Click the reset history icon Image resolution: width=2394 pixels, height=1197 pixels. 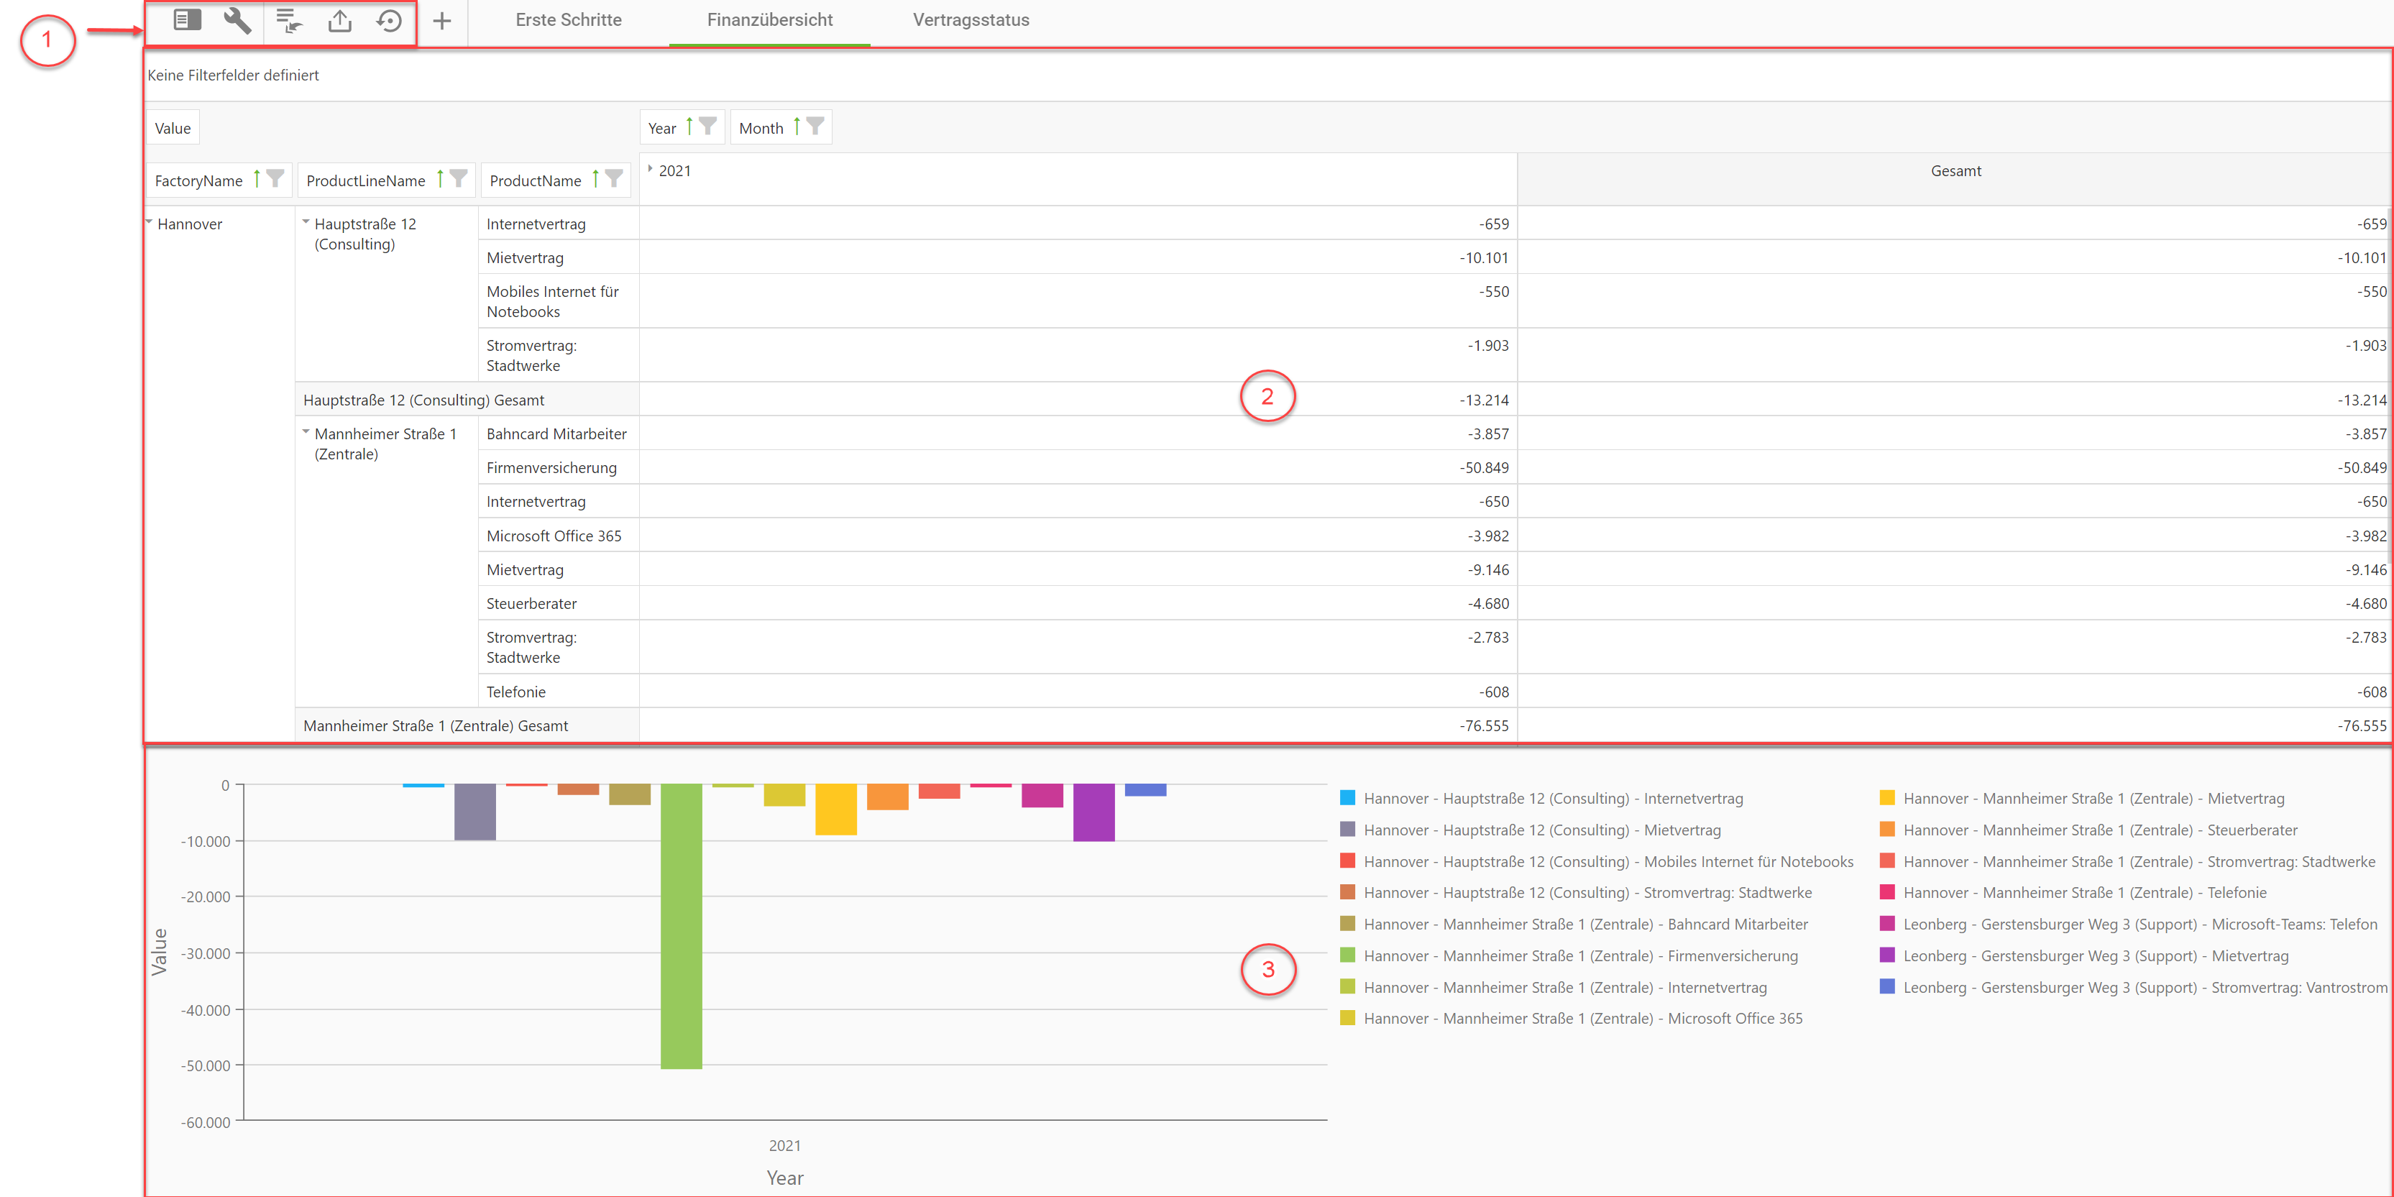click(390, 20)
